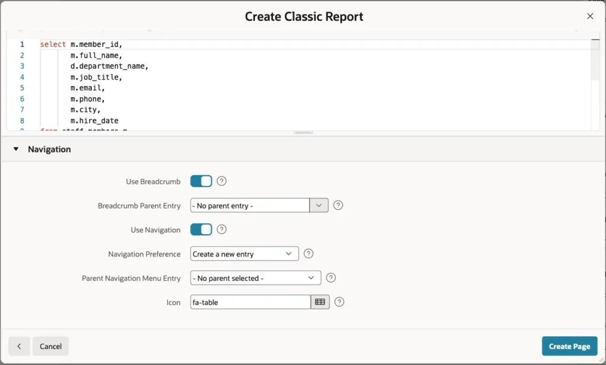Image resolution: width=606 pixels, height=365 pixels.
Task: Click the SQL editor splitter handle
Action: pyautogui.click(x=303, y=132)
